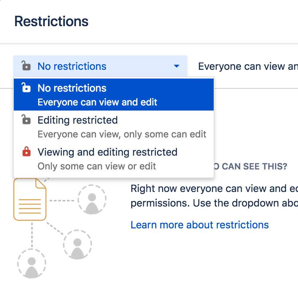298x288 pixels.
Task: Click the gray padlock icon next to Editing restricted
Action: coord(27,120)
